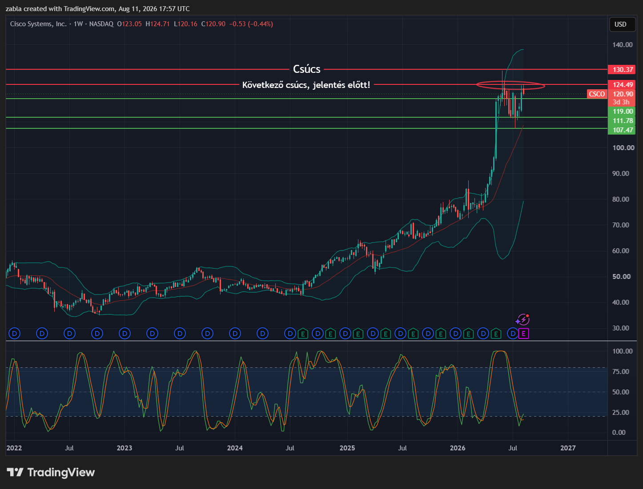Click the 2025 time axis label
Viewport: 643px width, 489px height.
[x=347, y=448]
